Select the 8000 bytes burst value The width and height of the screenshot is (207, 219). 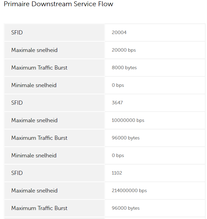[x=124, y=68]
